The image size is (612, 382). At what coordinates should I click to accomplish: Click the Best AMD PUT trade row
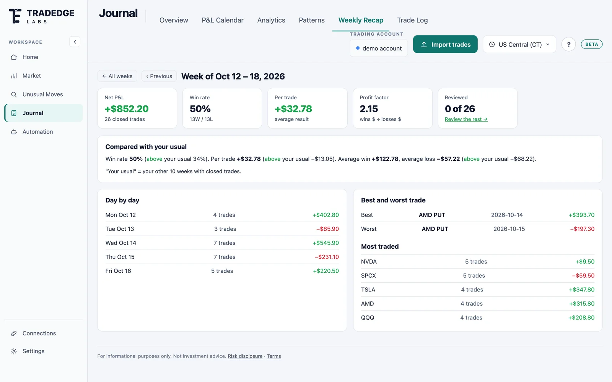pyautogui.click(x=478, y=215)
